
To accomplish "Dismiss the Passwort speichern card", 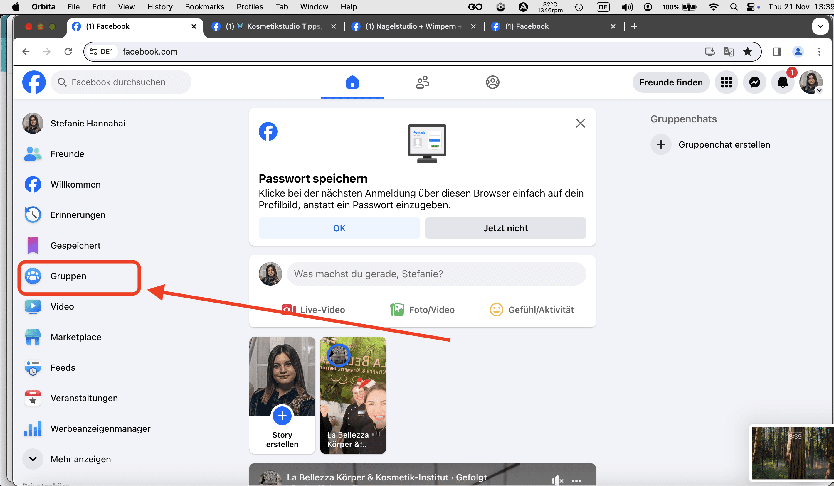I will (580, 123).
